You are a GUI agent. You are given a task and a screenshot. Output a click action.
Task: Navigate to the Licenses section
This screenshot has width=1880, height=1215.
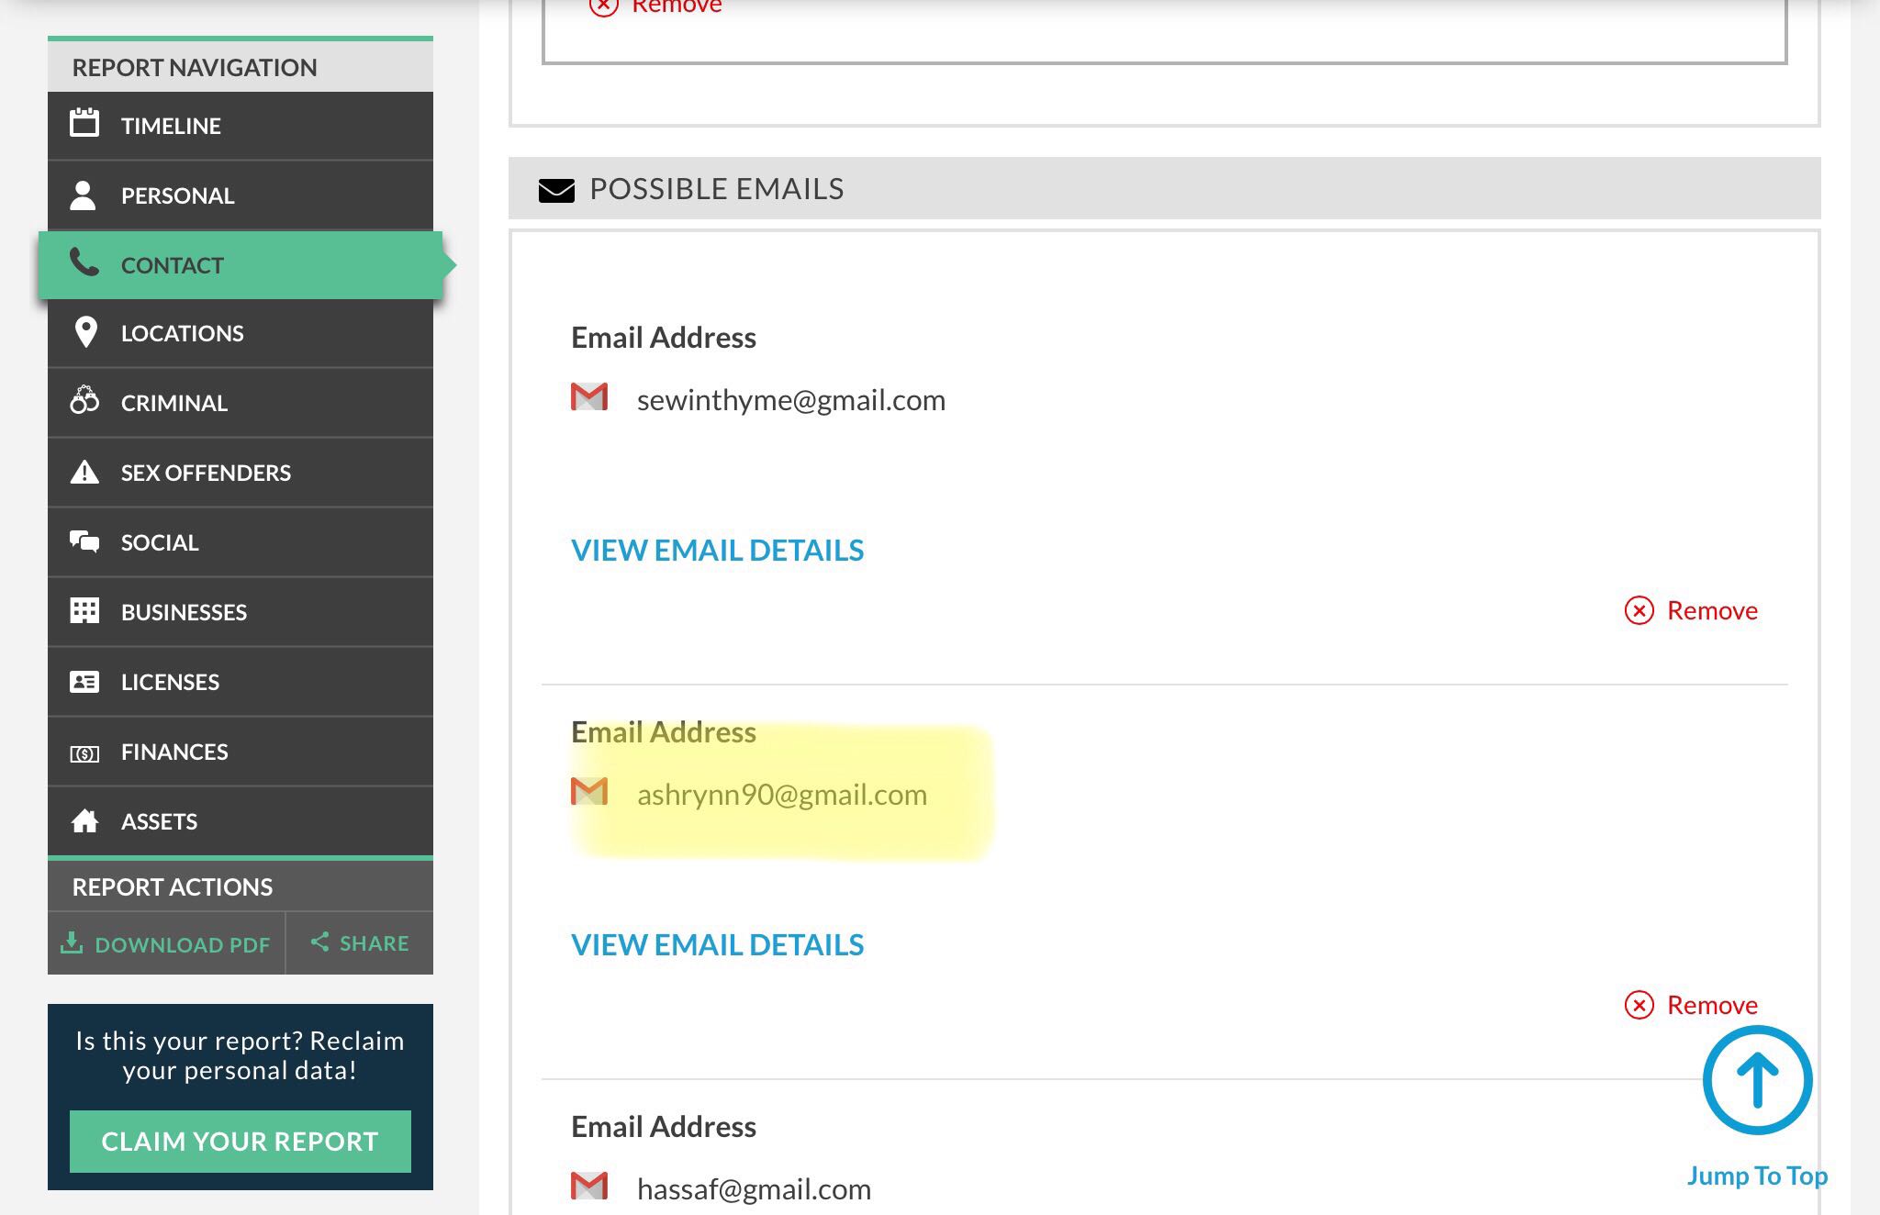241,682
